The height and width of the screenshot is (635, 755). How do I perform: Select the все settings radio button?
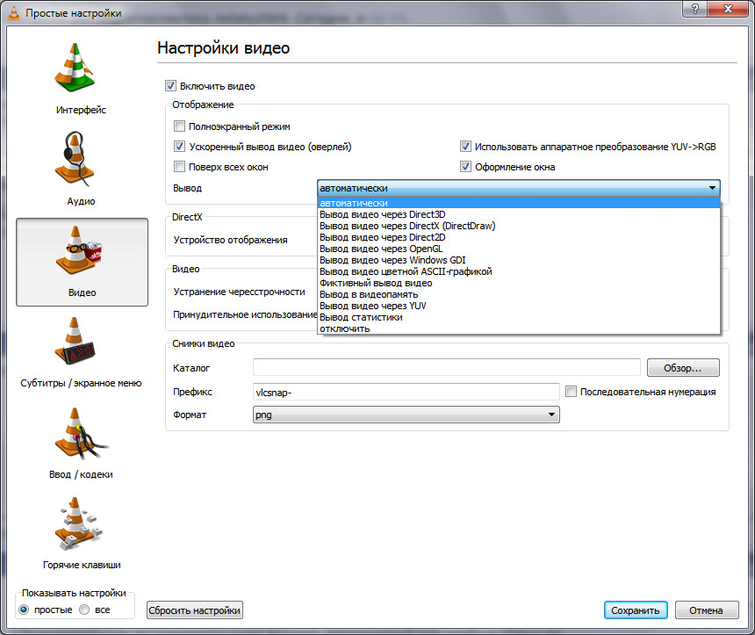[x=84, y=610]
